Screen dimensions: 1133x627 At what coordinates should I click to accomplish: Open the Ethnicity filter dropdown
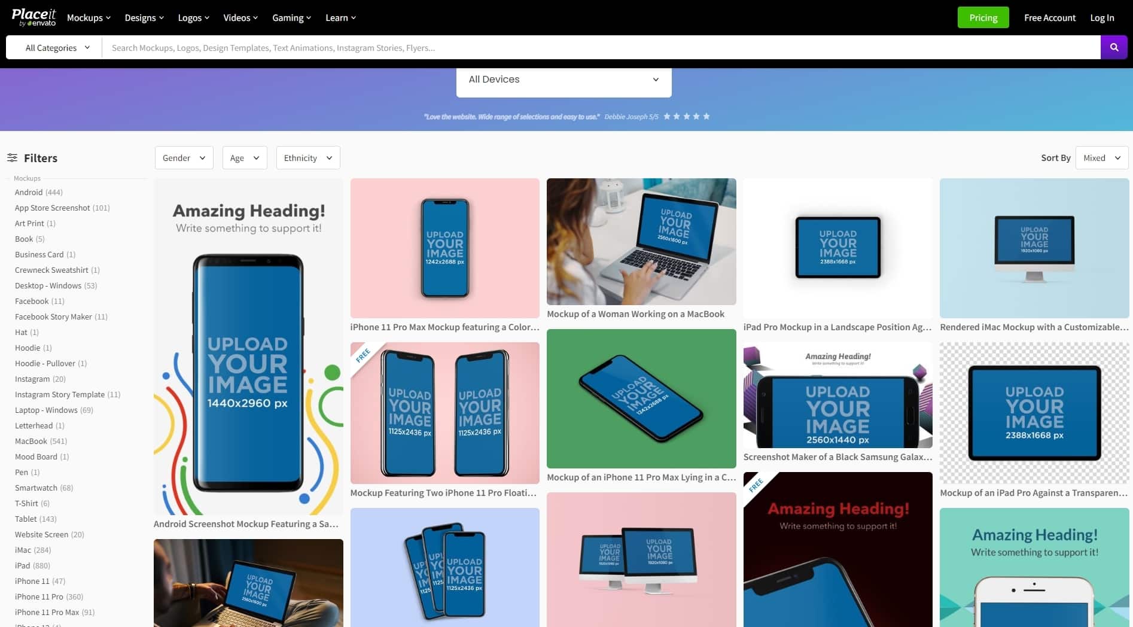[308, 158]
